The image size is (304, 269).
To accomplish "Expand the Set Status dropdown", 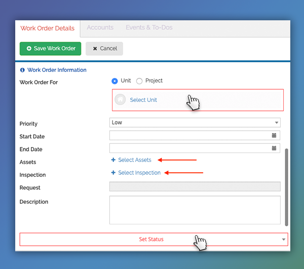I will pyautogui.click(x=154, y=239).
